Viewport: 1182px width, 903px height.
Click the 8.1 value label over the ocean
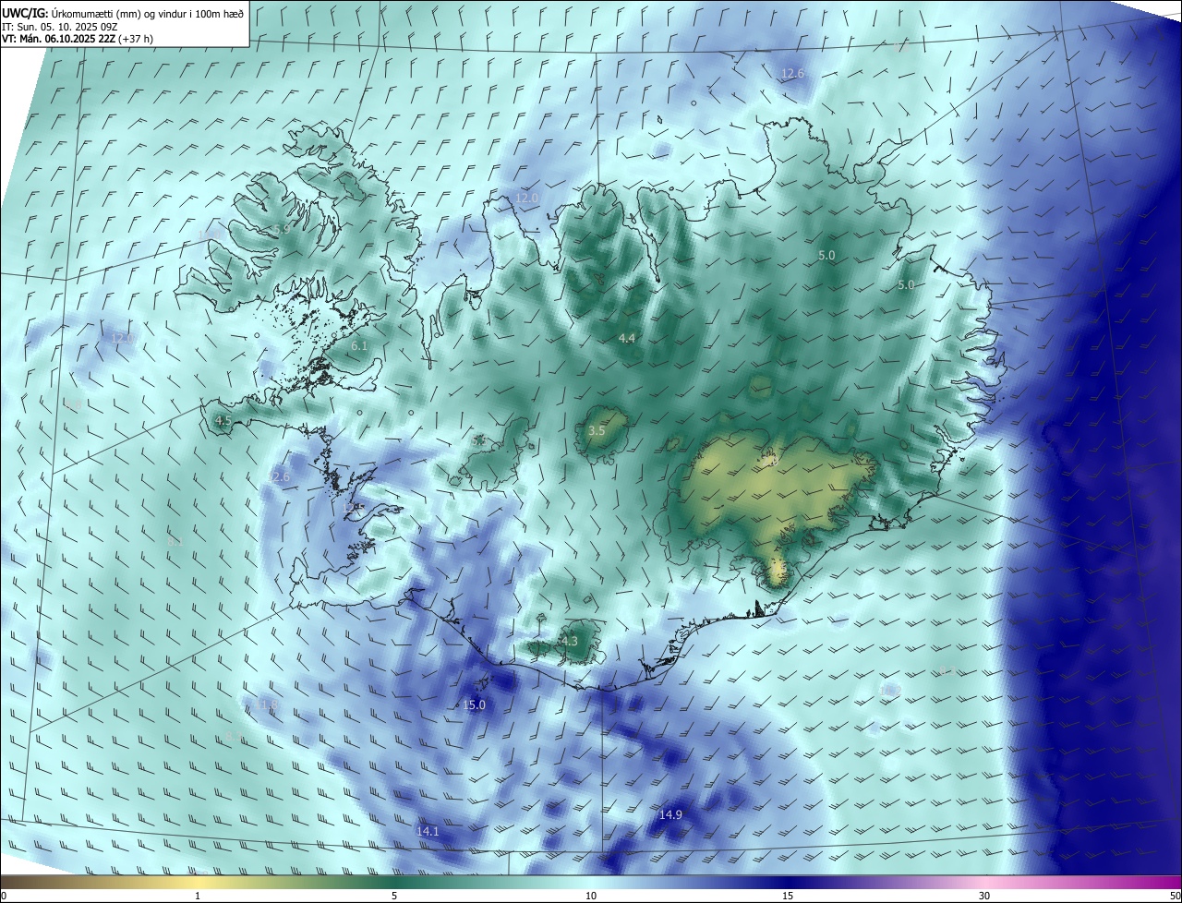pyautogui.click(x=175, y=542)
